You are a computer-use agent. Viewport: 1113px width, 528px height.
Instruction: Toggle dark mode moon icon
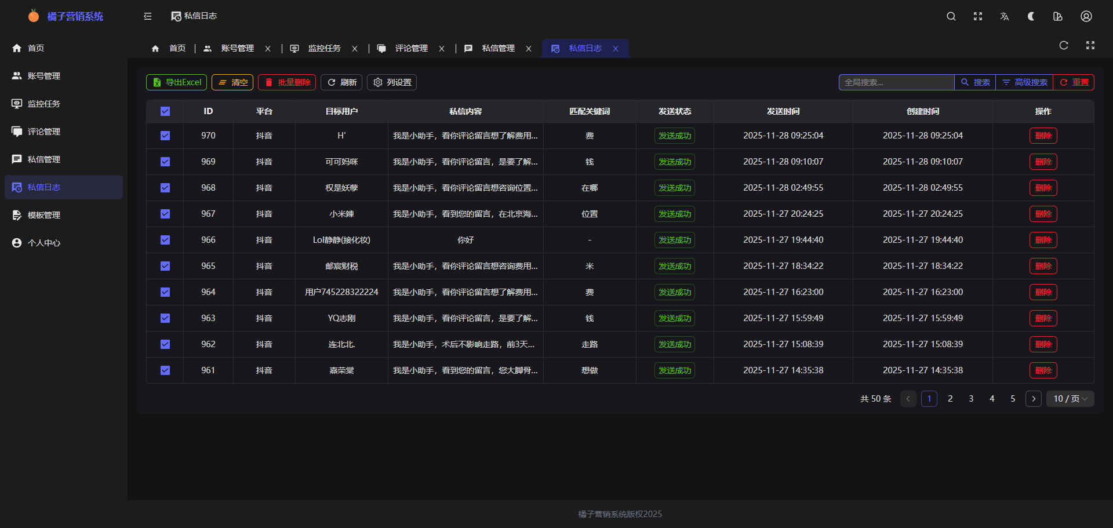click(x=1031, y=16)
